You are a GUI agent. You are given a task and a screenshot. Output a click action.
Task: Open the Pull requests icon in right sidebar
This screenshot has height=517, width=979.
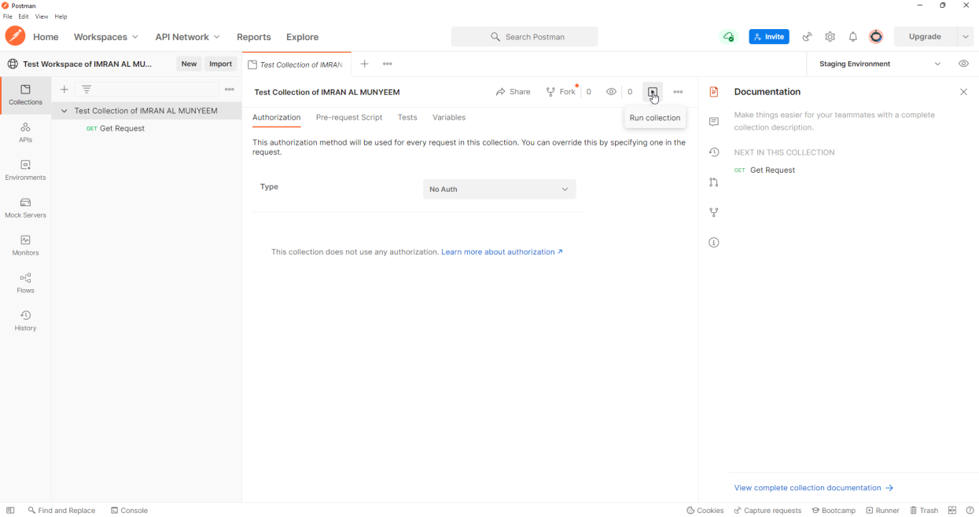[714, 182]
